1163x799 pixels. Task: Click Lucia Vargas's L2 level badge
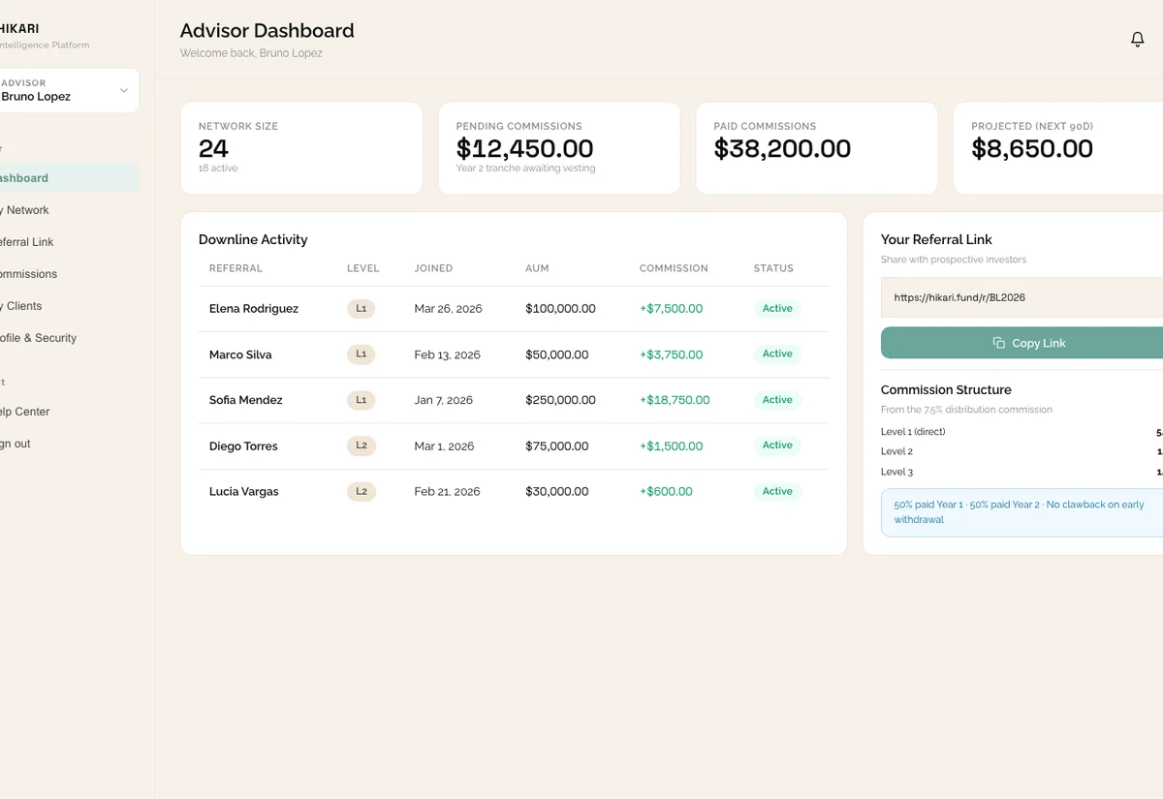361,492
